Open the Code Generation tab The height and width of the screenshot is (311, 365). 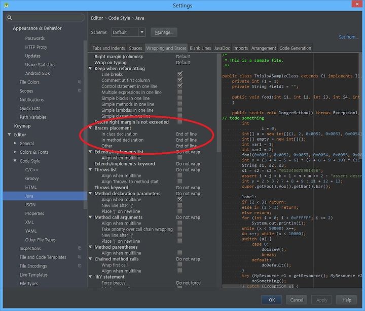click(295, 48)
